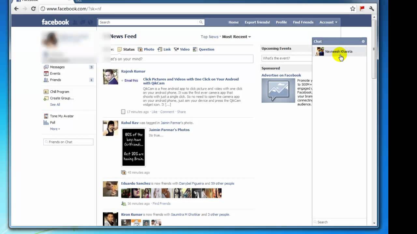
Task: Click the chat panel Search field
Action: (x=339, y=222)
